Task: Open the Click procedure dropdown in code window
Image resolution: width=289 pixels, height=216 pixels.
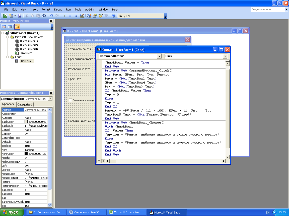Action: (225, 56)
